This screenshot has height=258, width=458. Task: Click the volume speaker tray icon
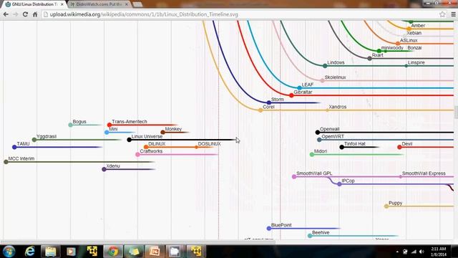(x=422, y=252)
